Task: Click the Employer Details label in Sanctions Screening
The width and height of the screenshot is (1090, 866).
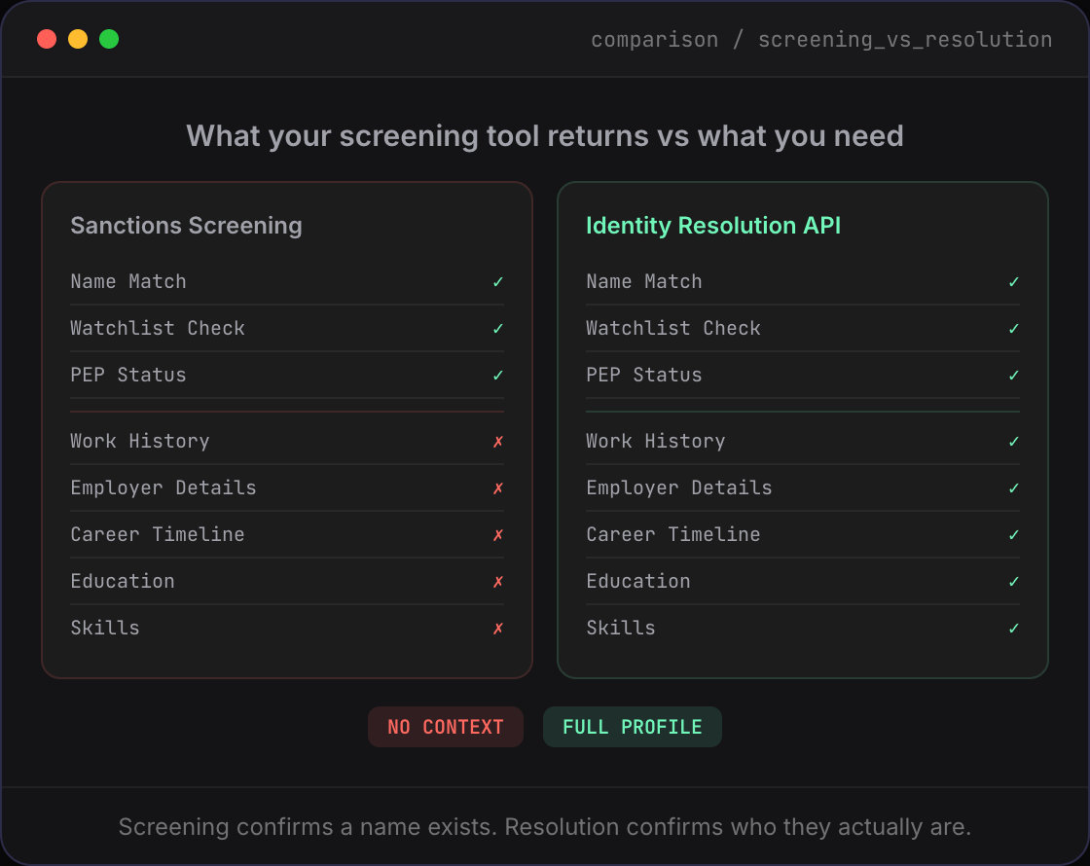Action: (163, 487)
